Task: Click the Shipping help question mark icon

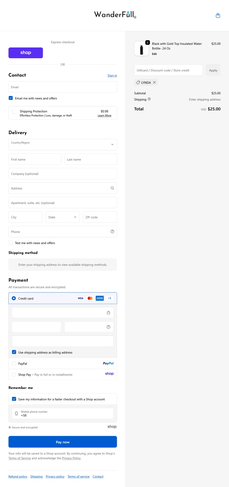Action: (x=149, y=99)
